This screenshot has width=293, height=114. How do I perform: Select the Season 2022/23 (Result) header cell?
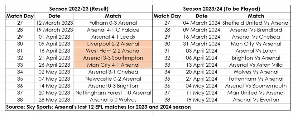tap(79, 9)
